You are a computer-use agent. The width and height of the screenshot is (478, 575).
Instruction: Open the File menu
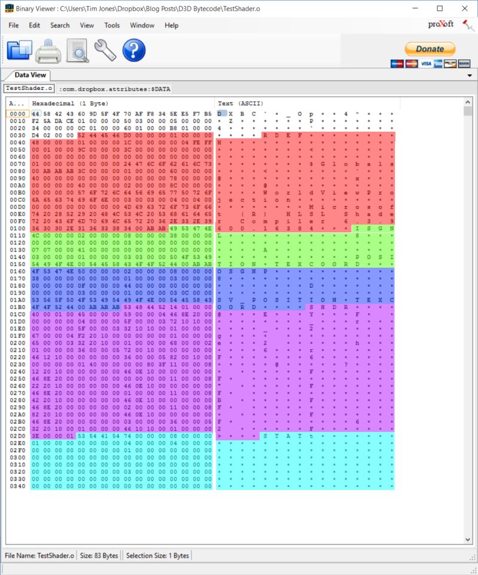[14, 25]
